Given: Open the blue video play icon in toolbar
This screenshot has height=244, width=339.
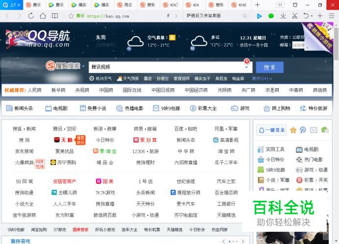Looking at the screenshot, I should (x=259, y=16).
